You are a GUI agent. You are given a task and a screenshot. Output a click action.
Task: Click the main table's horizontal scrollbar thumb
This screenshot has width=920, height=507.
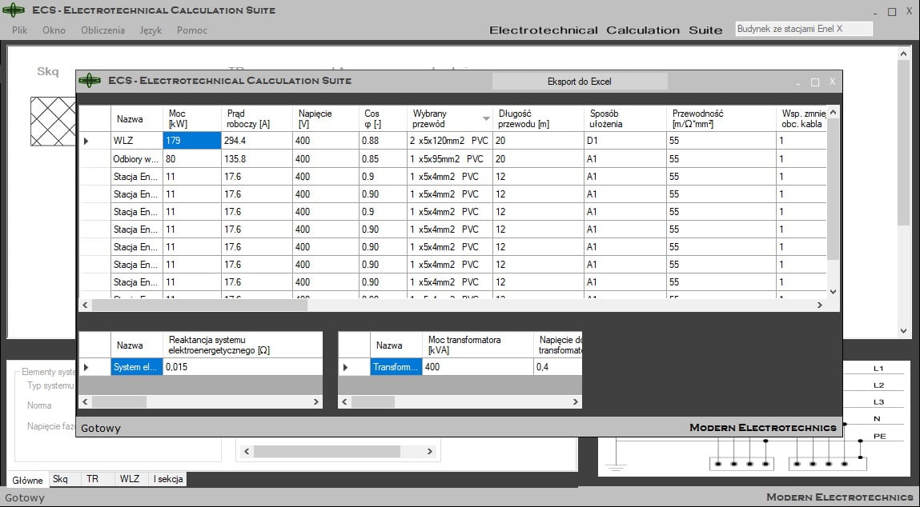199,305
